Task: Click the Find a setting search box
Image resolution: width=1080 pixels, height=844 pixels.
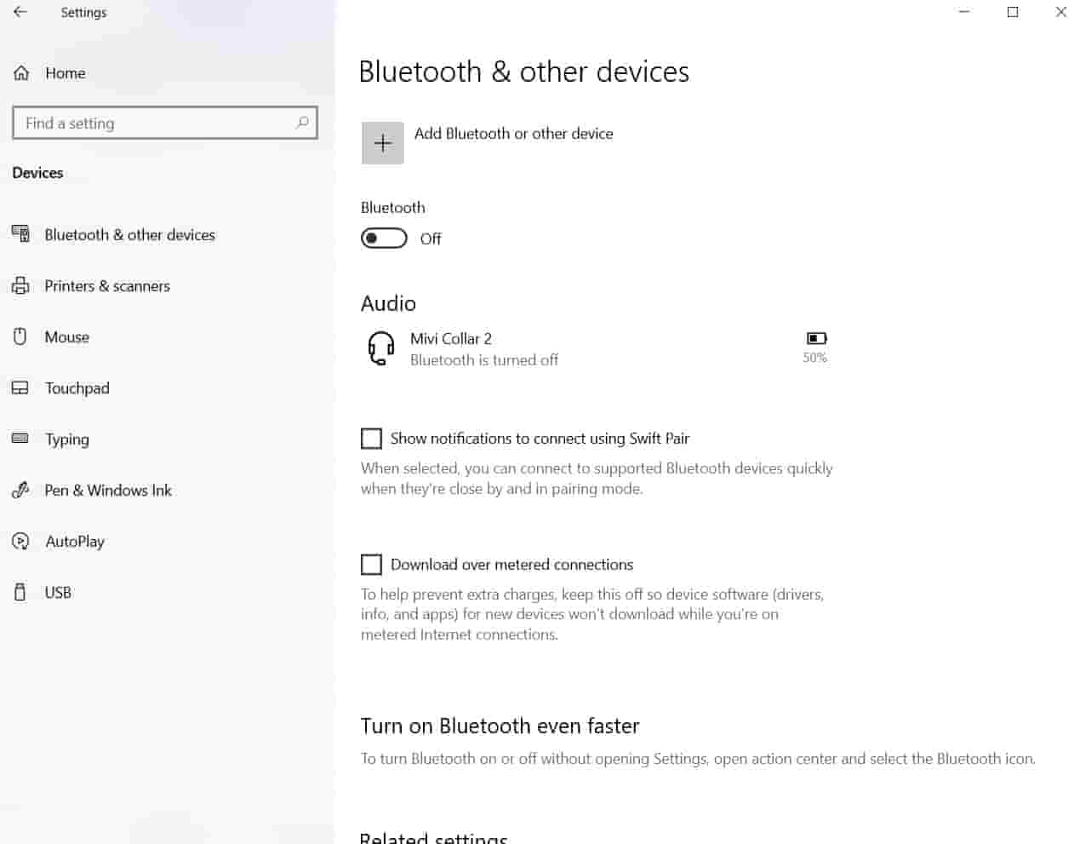Action: click(153, 123)
